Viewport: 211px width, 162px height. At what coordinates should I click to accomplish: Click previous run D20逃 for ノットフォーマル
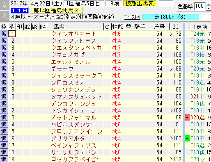click(197, 117)
